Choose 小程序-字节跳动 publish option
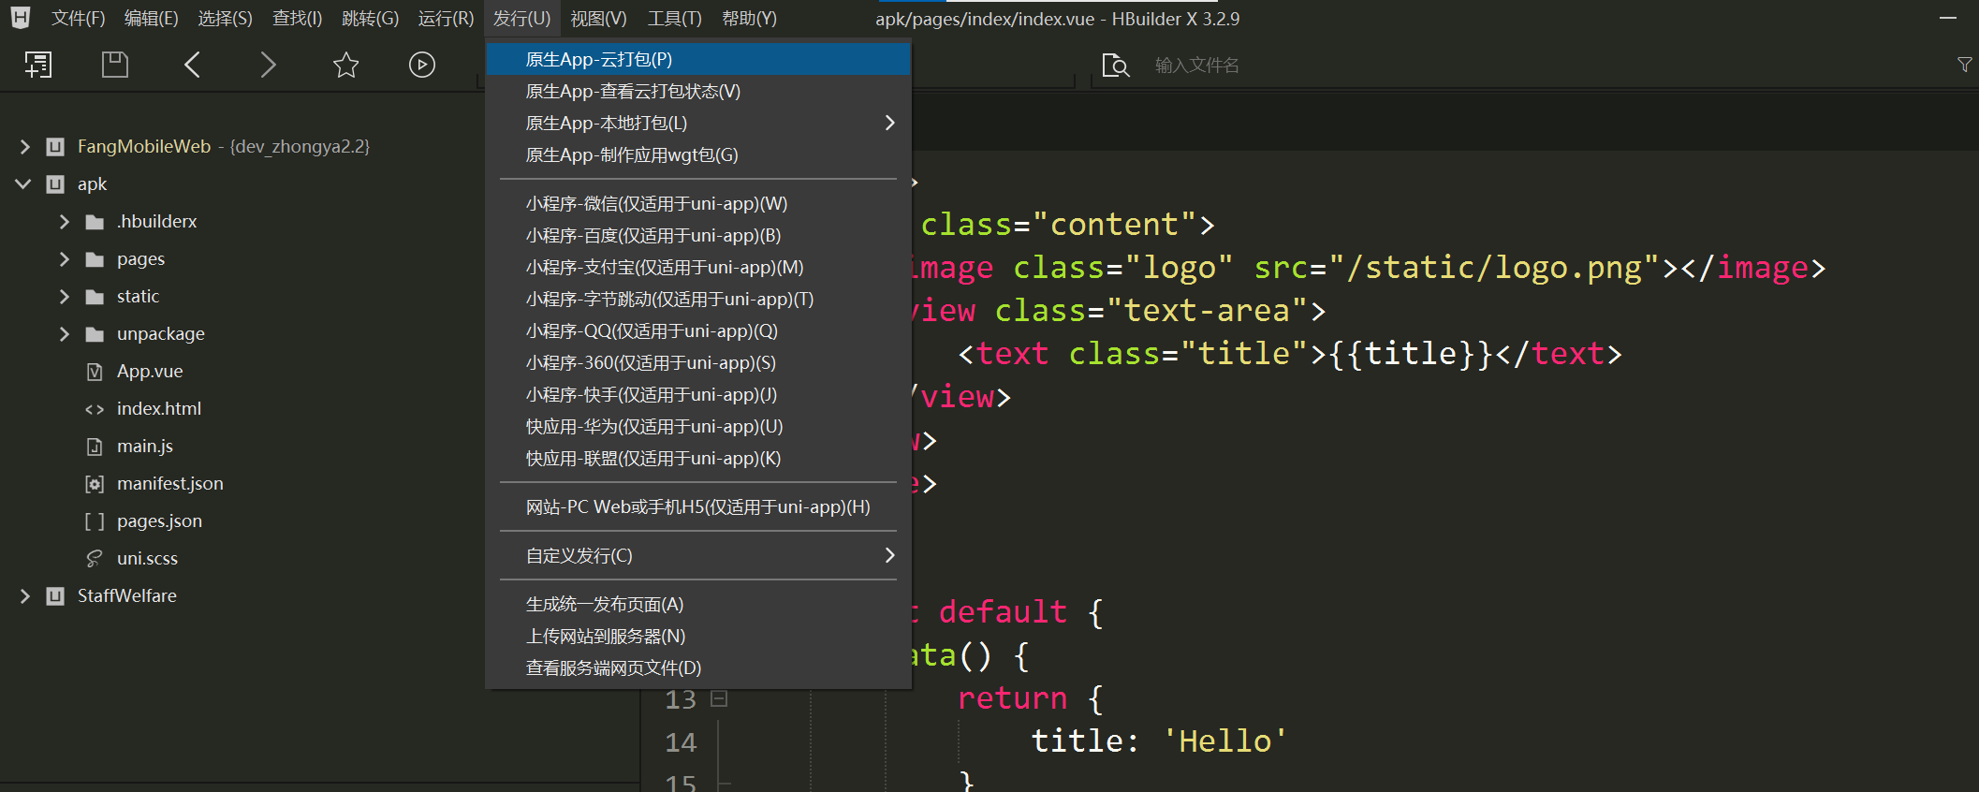 coord(698,299)
